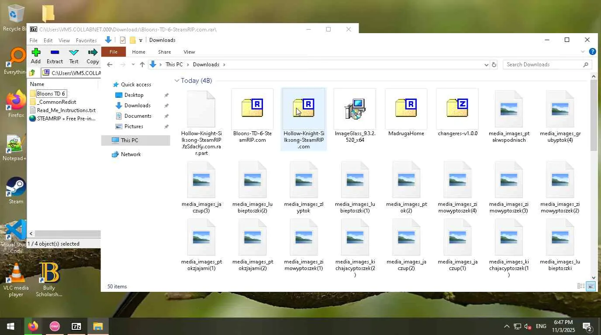Click the Copy button in 7-Zip
Image resolution: width=601 pixels, height=335 pixels.
coord(93,56)
